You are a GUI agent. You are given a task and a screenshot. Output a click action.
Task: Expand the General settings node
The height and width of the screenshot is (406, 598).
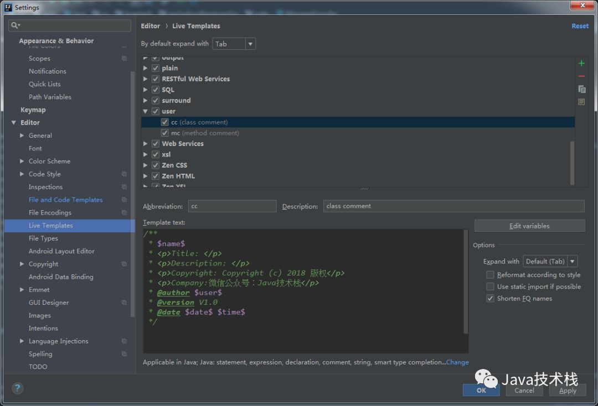tap(22, 135)
